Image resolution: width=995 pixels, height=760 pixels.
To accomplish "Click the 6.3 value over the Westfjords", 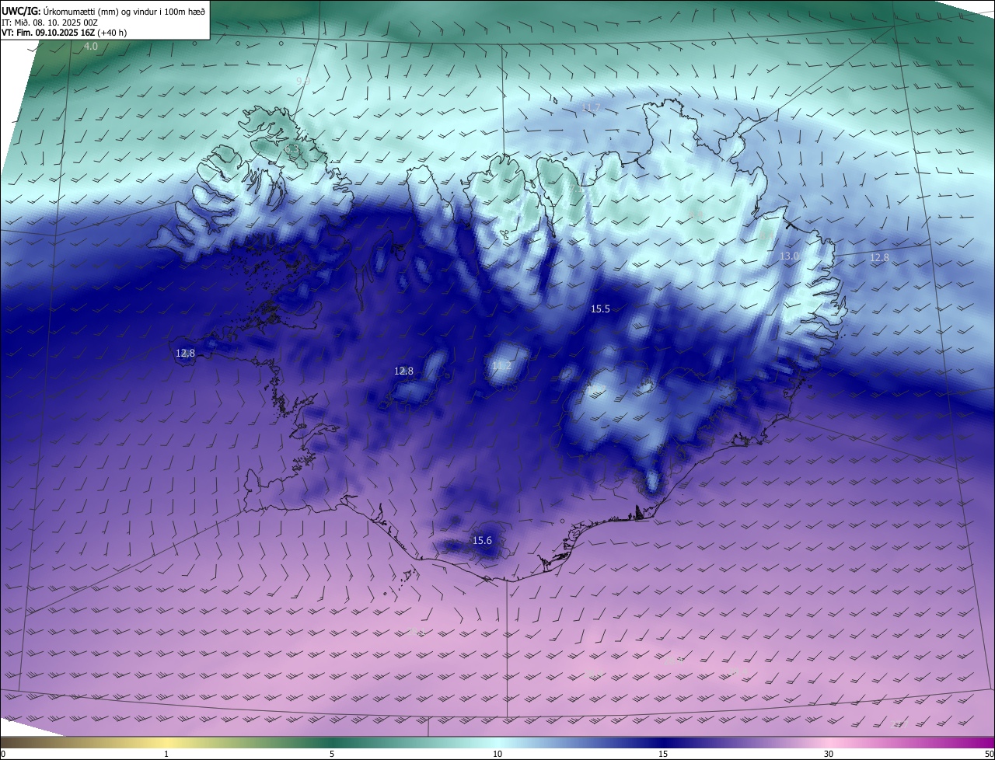I will pos(292,148).
